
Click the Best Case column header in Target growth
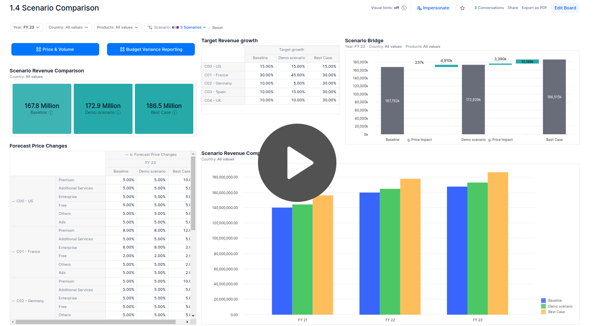tap(323, 58)
